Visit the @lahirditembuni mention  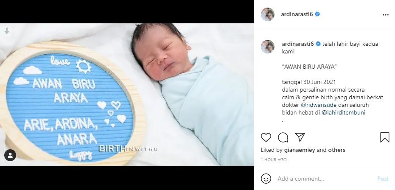(344, 112)
